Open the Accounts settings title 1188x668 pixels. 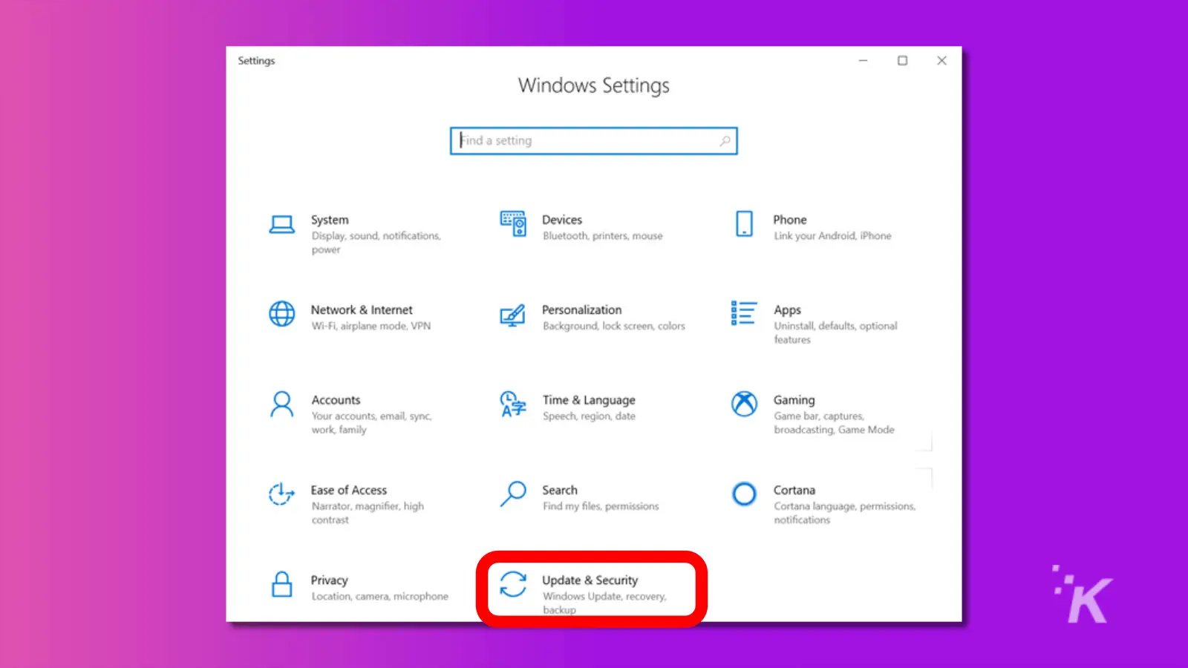pyautogui.click(x=336, y=400)
